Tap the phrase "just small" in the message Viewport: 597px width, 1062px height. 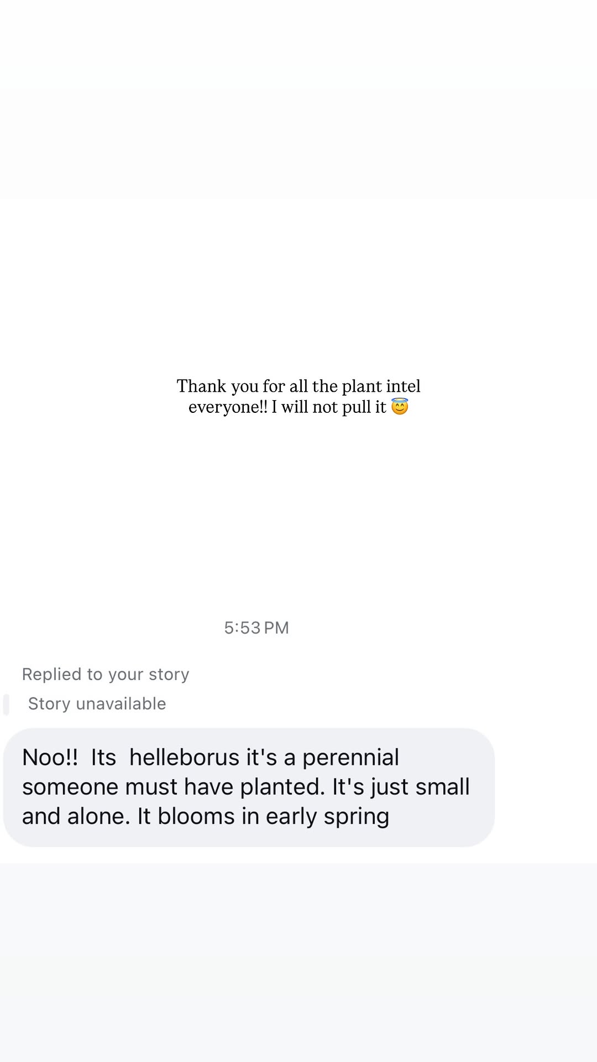420,787
